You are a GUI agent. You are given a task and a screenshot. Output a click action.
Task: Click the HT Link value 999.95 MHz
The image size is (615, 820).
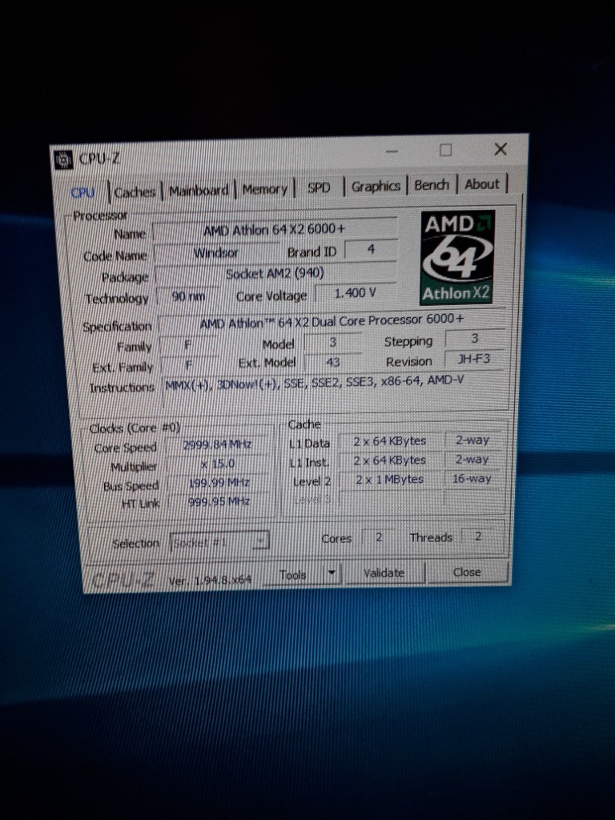pos(219,501)
